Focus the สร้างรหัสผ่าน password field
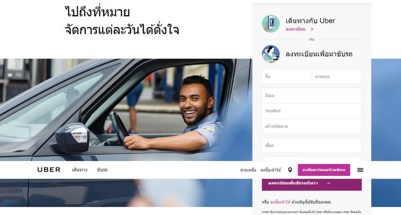The height and width of the screenshot is (215, 401). click(x=312, y=126)
